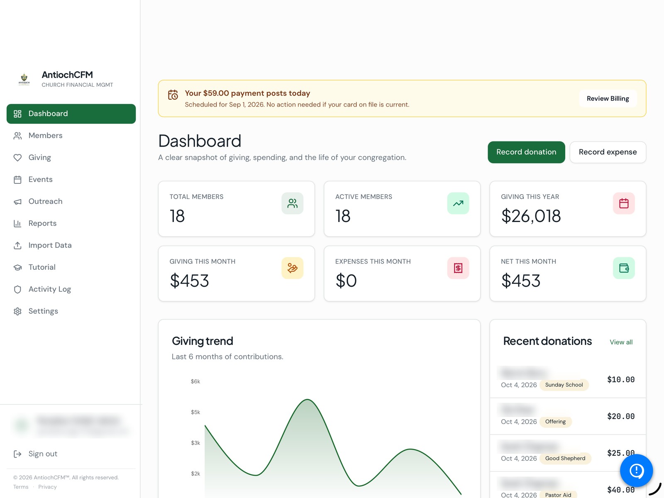Click the $6k axis label on chart
664x498 pixels.
(195, 381)
